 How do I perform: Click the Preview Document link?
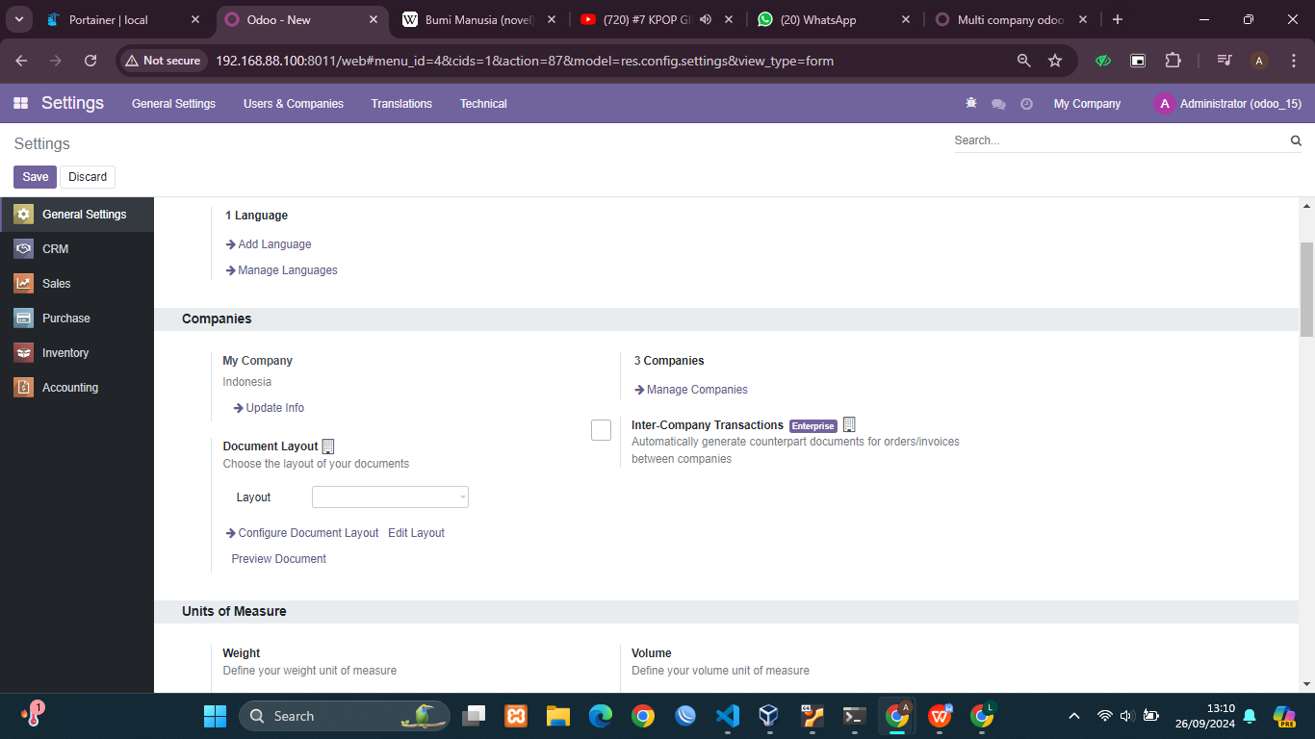[x=279, y=559]
